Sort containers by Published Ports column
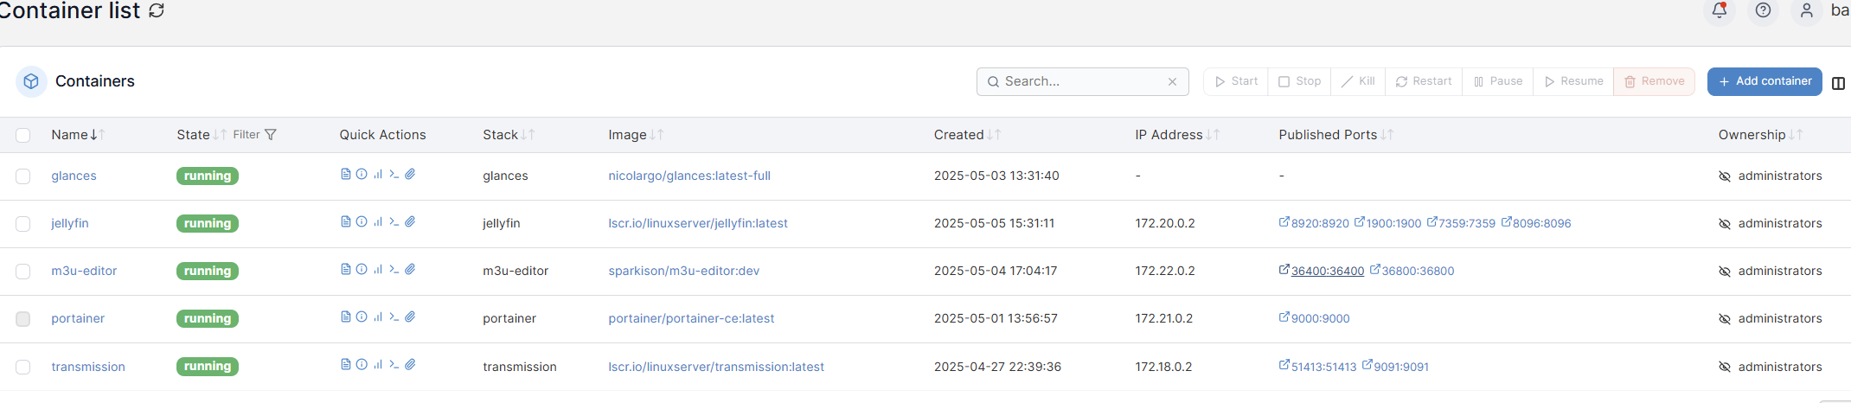Image resolution: width=1851 pixels, height=403 pixels. [1336, 134]
